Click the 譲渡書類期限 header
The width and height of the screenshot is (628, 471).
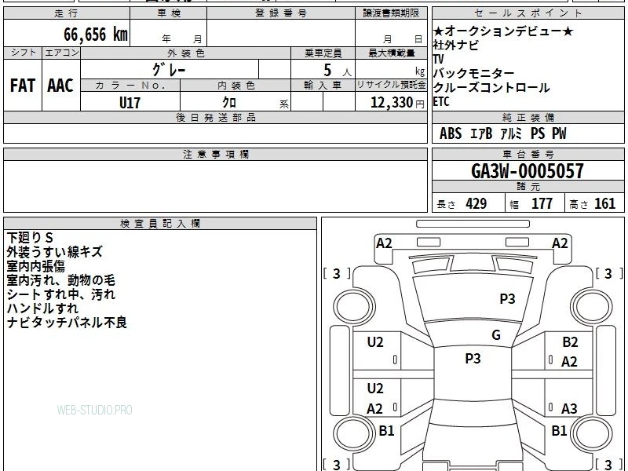pyautogui.click(x=391, y=13)
